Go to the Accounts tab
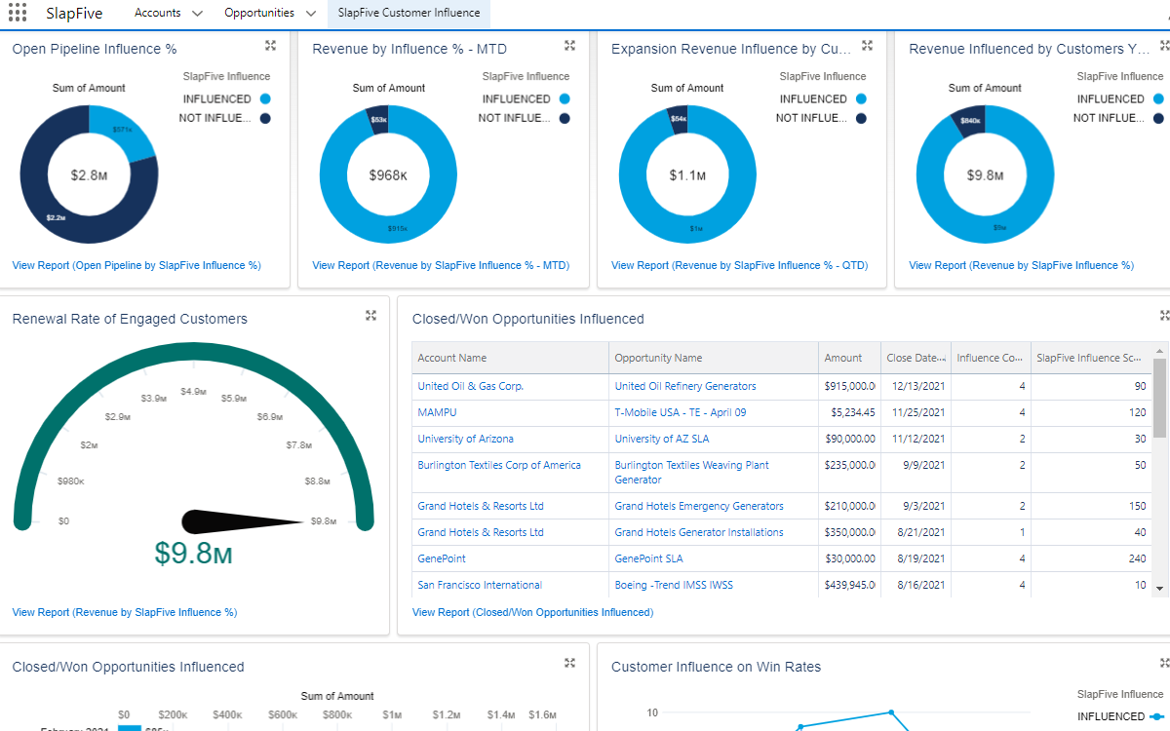The height and width of the screenshot is (731, 1170). coord(158,14)
